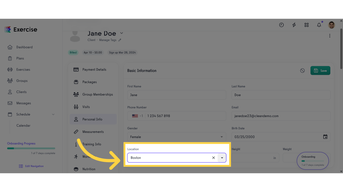Open the apps grid icon
The height and width of the screenshot is (192, 343).
pos(307,25)
